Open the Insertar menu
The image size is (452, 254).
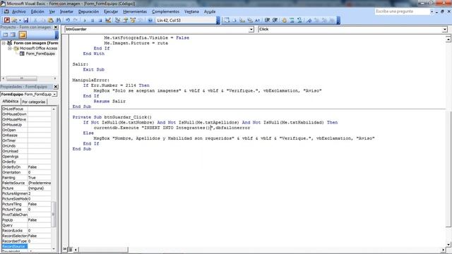point(66,11)
